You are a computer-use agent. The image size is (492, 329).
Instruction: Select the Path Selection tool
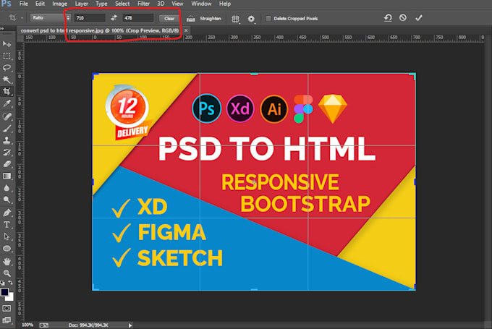point(7,236)
